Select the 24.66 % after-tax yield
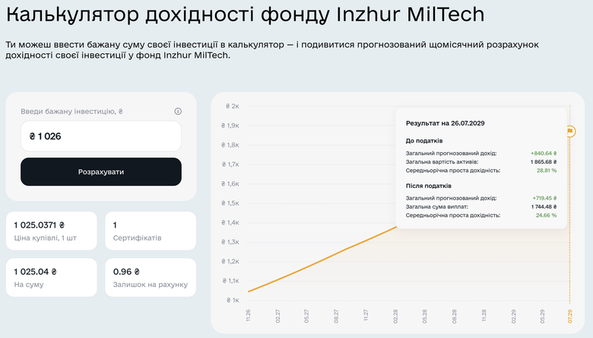The height and width of the screenshot is (338, 593). (546, 215)
